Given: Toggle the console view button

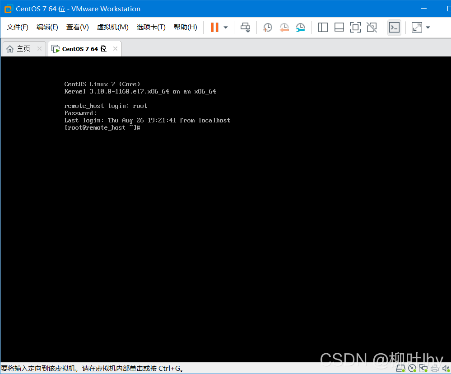Looking at the screenshot, I should pyautogui.click(x=394, y=28).
